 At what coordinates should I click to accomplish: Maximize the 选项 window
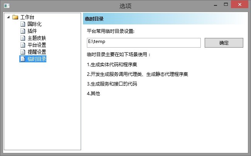coord(226,5)
